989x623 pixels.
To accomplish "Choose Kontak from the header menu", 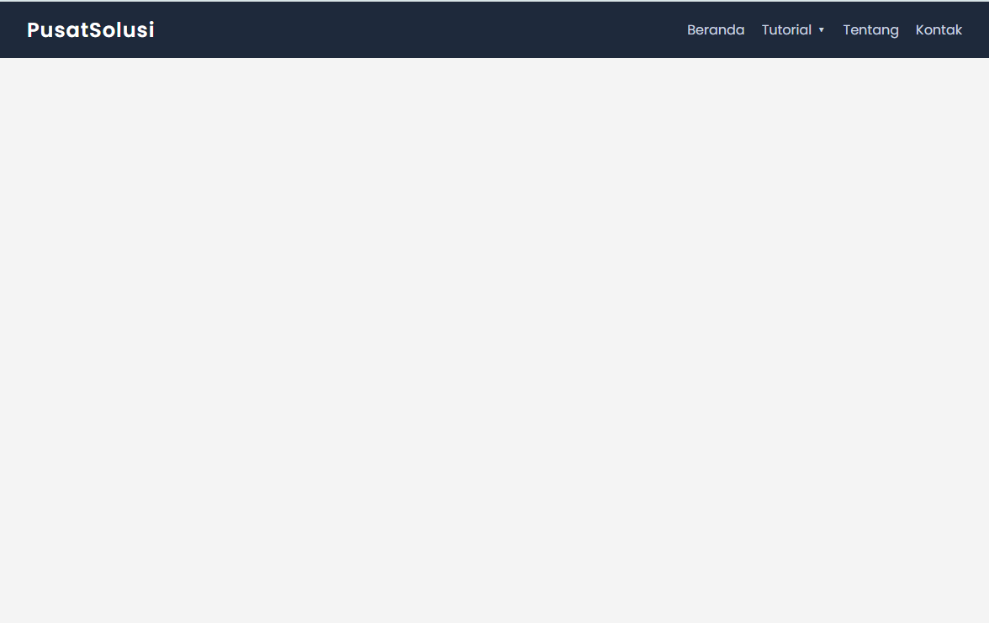I will [x=939, y=30].
